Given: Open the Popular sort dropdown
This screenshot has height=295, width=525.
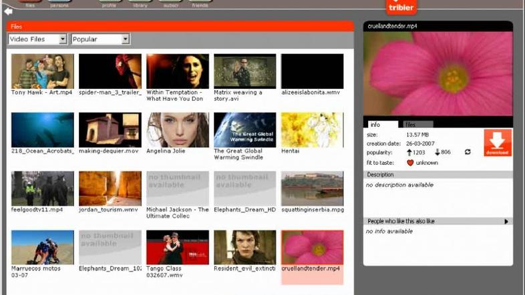Looking at the screenshot, I should 100,39.
